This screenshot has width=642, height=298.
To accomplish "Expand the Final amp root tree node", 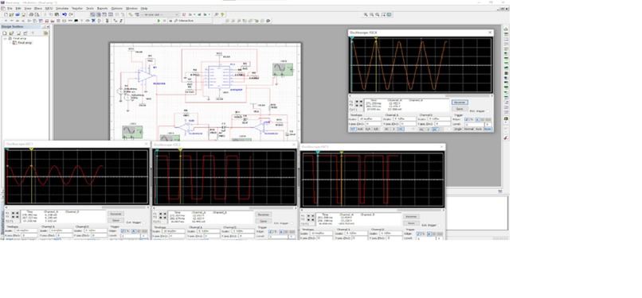I will 5,38.
